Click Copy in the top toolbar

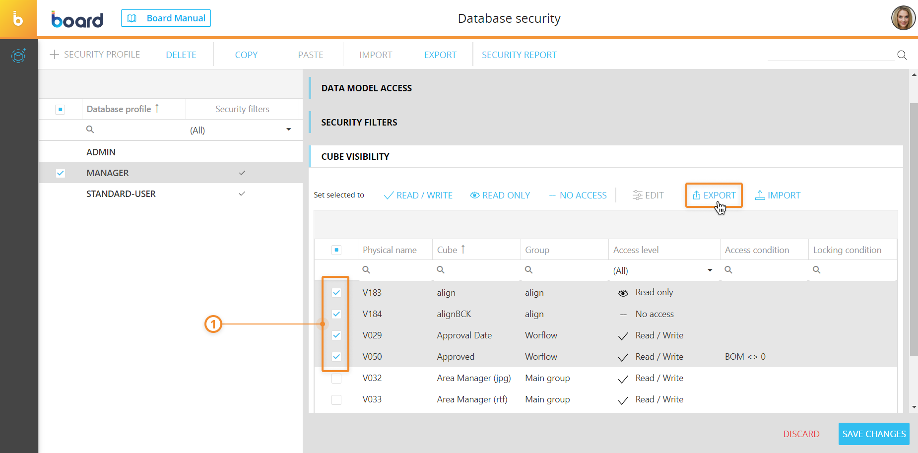point(246,55)
